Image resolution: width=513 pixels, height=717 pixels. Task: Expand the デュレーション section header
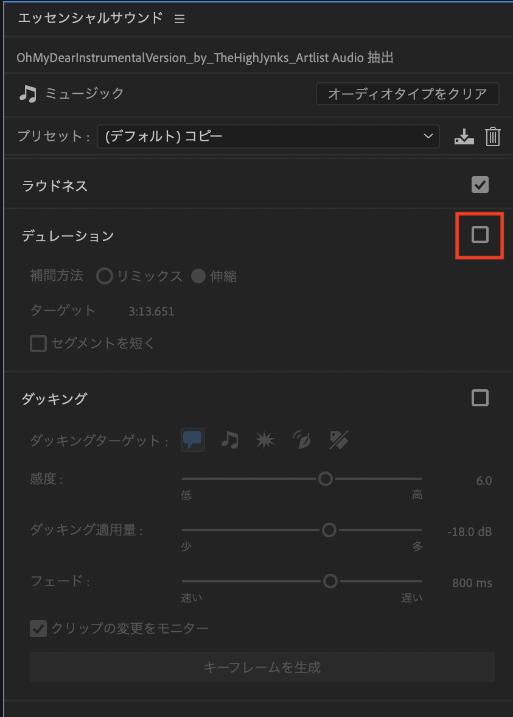68,236
